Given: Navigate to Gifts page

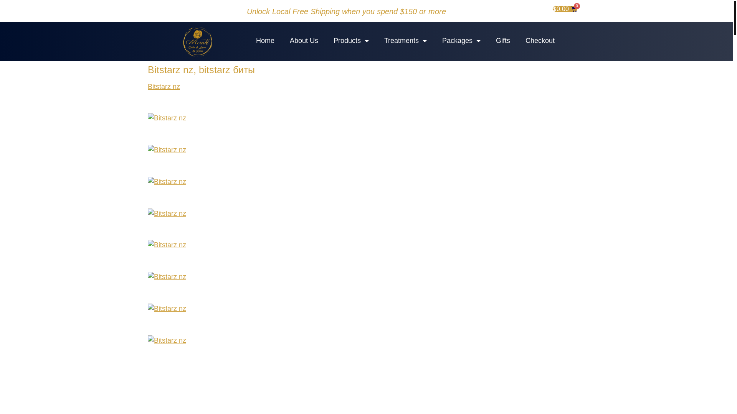Looking at the screenshot, I should point(503,41).
